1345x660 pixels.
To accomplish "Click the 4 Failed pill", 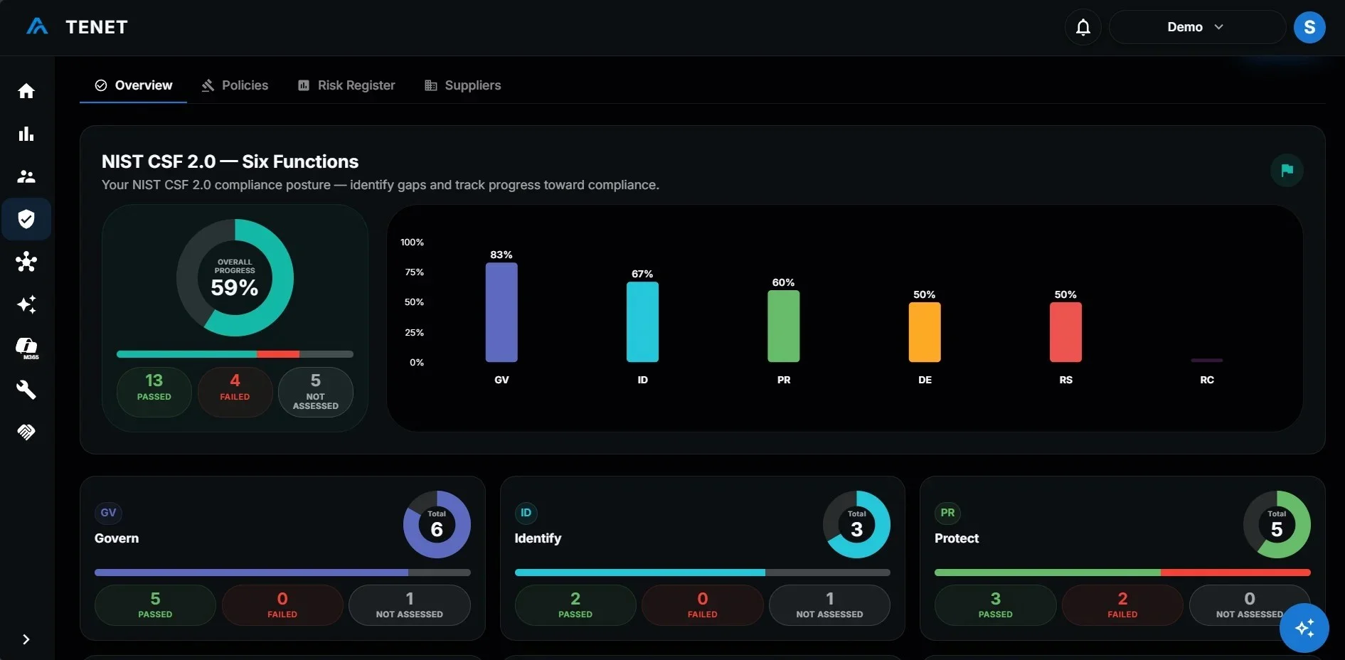I will [235, 392].
